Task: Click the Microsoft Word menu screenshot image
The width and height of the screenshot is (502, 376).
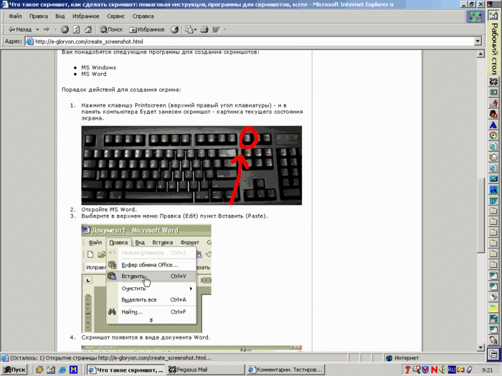Action: [146, 279]
